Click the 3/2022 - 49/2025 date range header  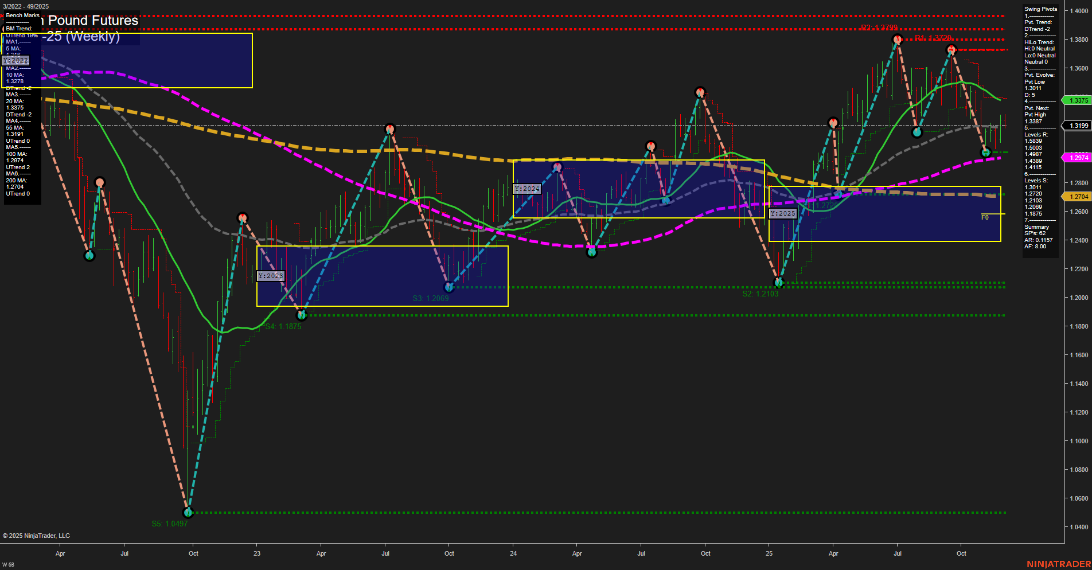point(25,6)
